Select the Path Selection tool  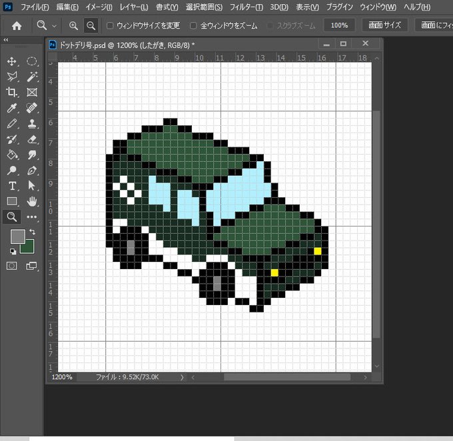tap(31, 186)
